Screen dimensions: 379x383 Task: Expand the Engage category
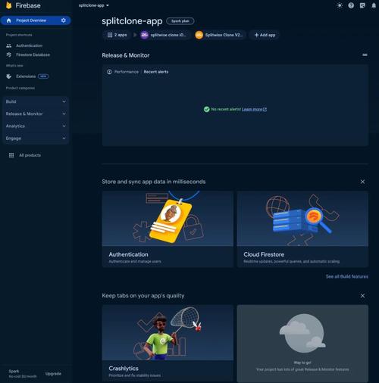tap(36, 139)
